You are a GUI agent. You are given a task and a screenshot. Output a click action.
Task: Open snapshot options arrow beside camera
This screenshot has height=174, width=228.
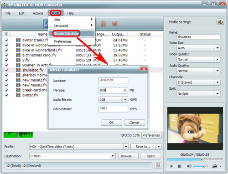220,166
